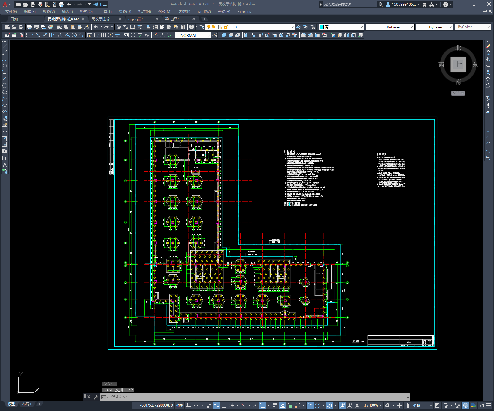Image resolution: width=494 pixels, height=411 pixels.
Task: Activate the Pan hand tool
Action: click(x=119, y=27)
